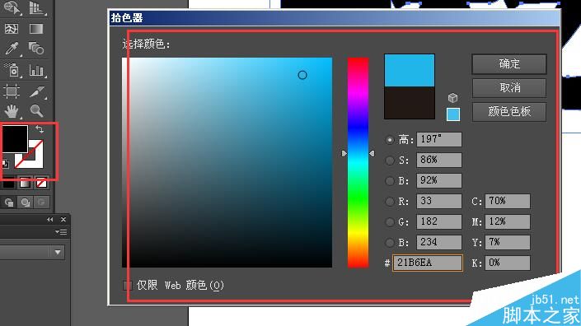Set paint to None button

(41, 184)
